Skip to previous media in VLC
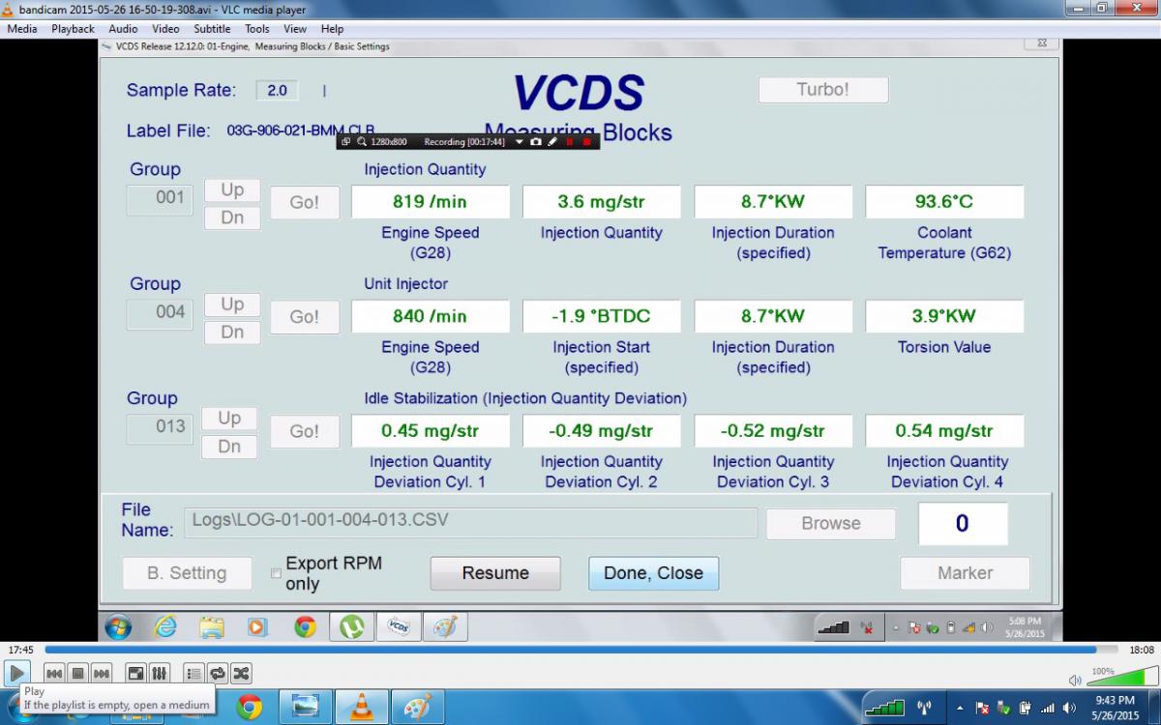The height and width of the screenshot is (725, 1161). 55,673
